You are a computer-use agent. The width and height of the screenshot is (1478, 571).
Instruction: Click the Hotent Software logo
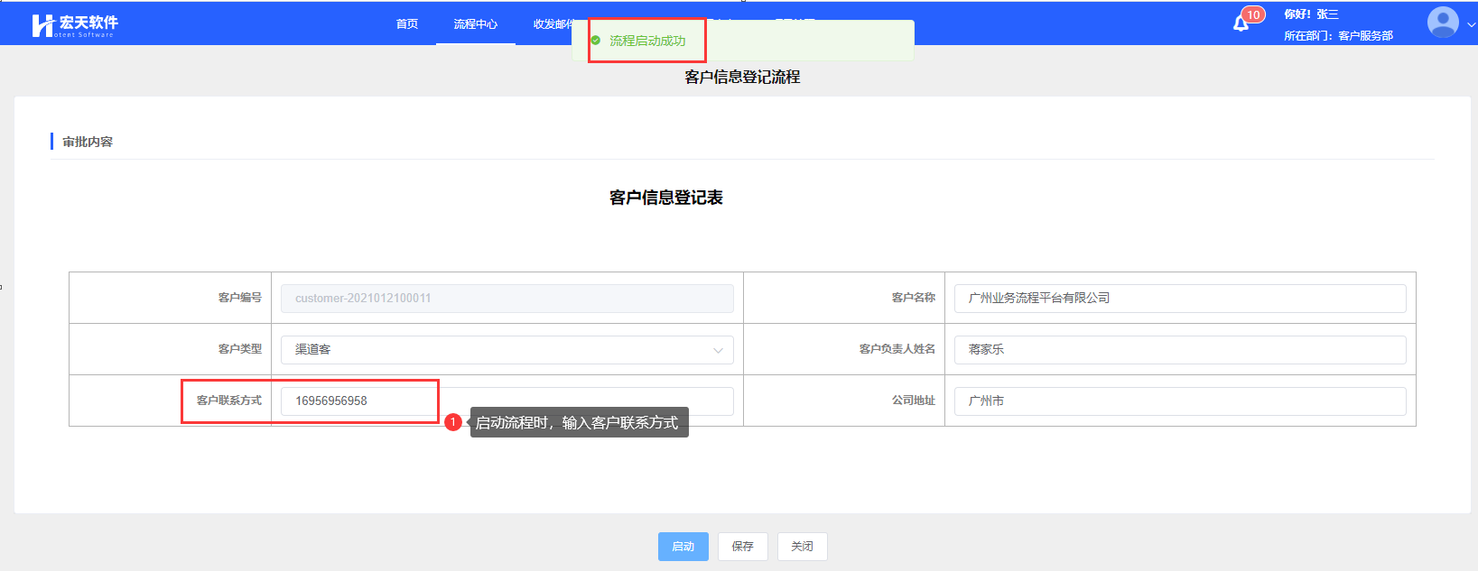point(74,25)
